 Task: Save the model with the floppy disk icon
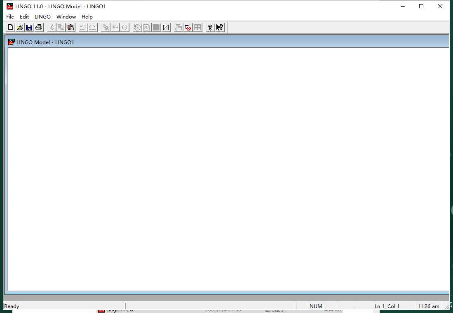(x=29, y=28)
